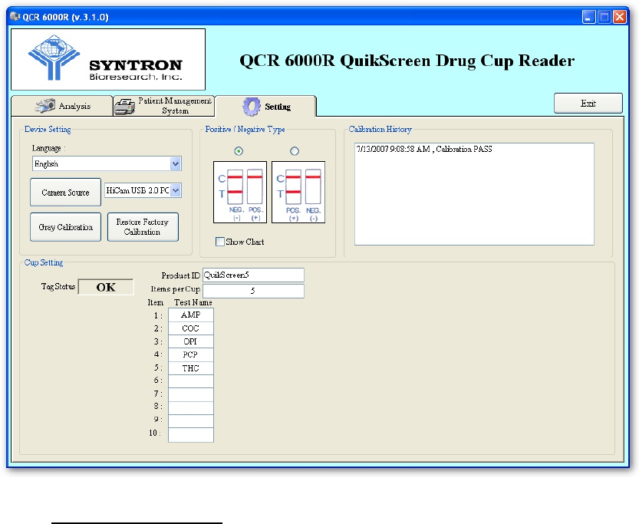The width and height of the screenshot is (639, 524).
Task: Click the English language combo box
Action: pos(107,164)
